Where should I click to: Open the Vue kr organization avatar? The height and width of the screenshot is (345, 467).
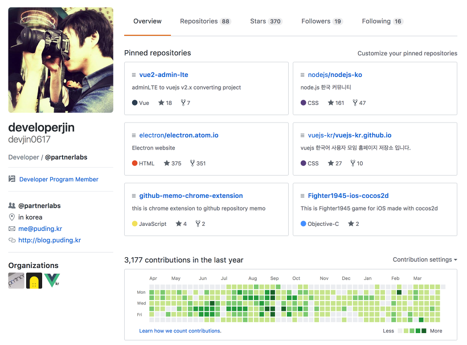(x=52, y=281)
